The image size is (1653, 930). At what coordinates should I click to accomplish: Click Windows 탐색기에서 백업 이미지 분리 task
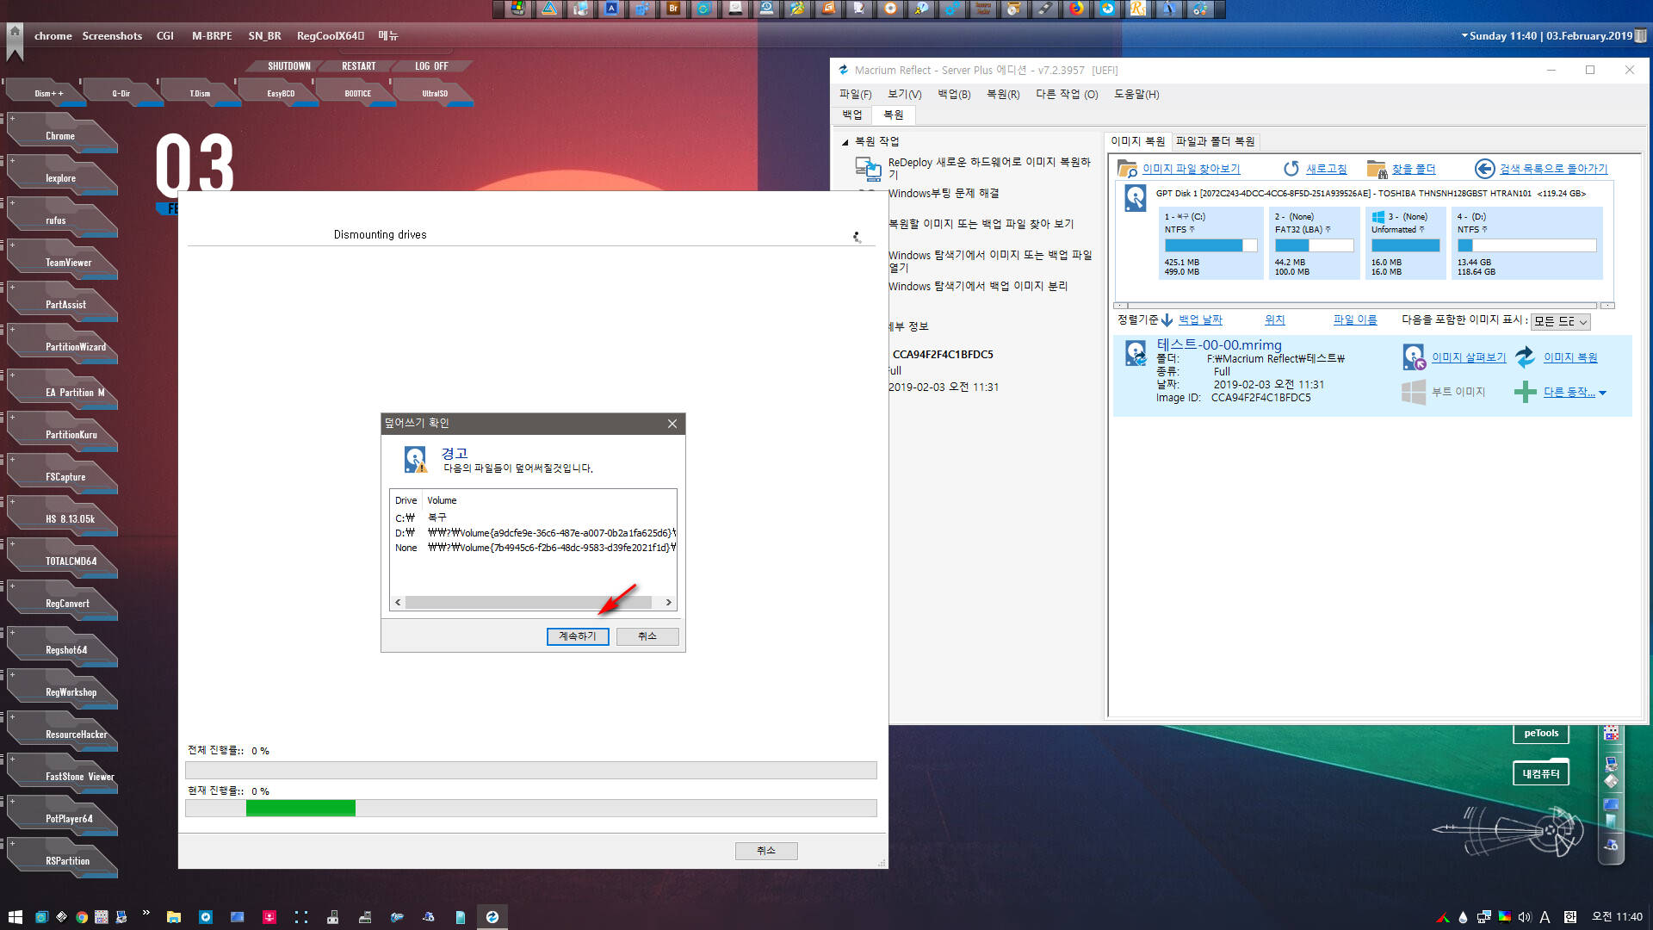[978, 286]
